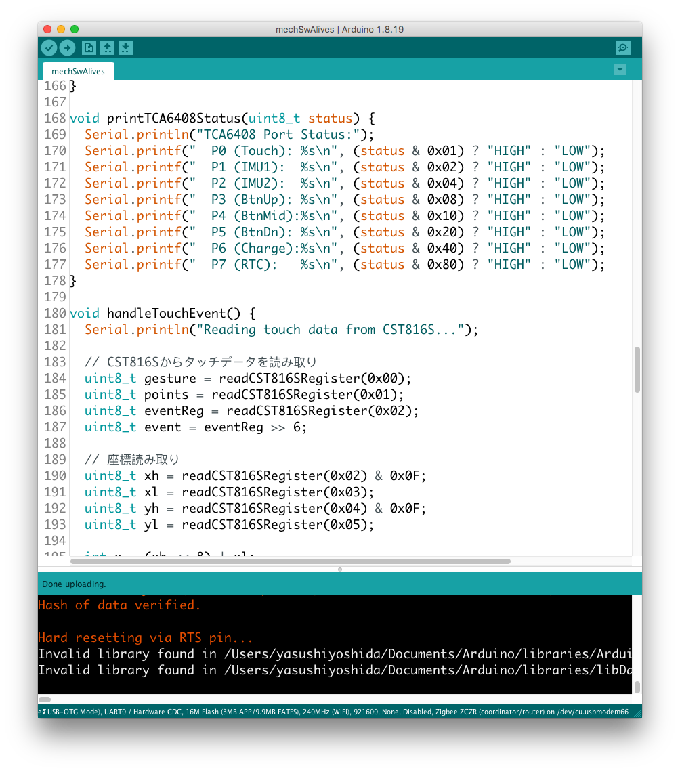Close the Arduino window with red button
The height and width of the screenshot is (772, 680).
click(x=47, y=29)
